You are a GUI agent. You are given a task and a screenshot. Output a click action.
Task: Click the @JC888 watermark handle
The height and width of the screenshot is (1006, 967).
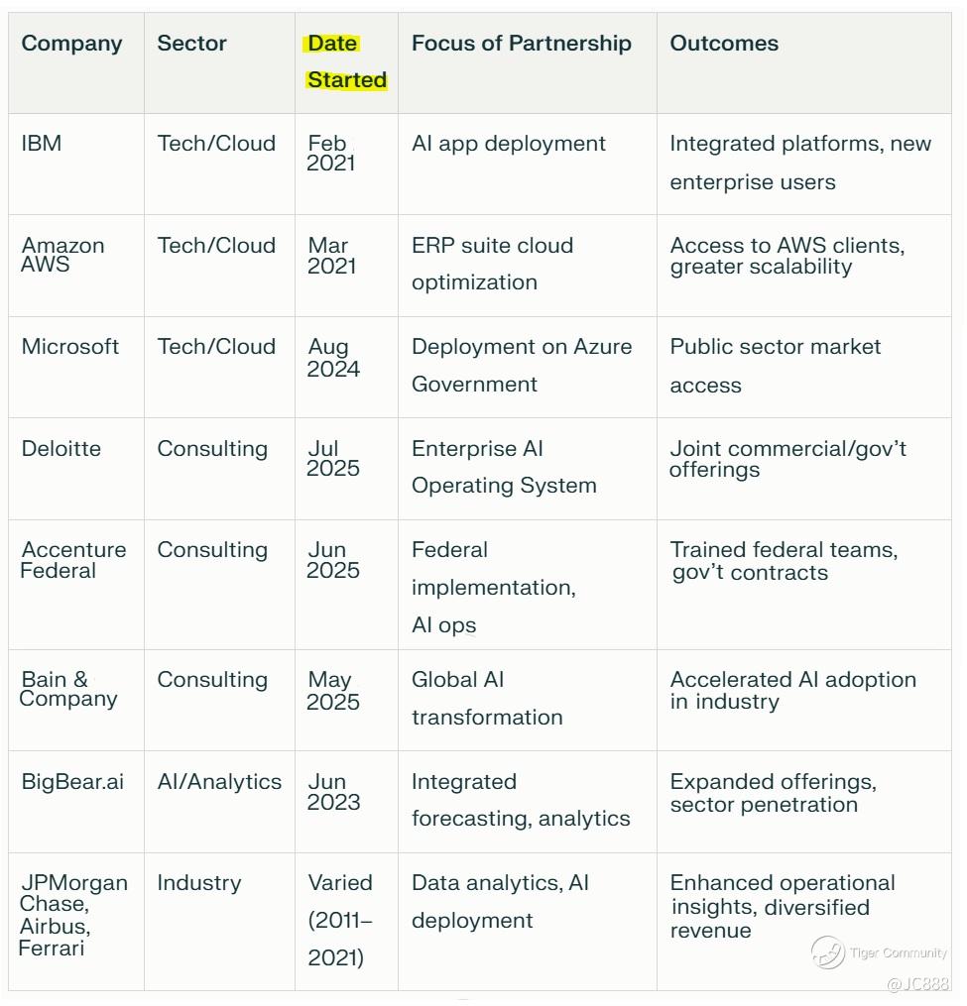point(917,983)
